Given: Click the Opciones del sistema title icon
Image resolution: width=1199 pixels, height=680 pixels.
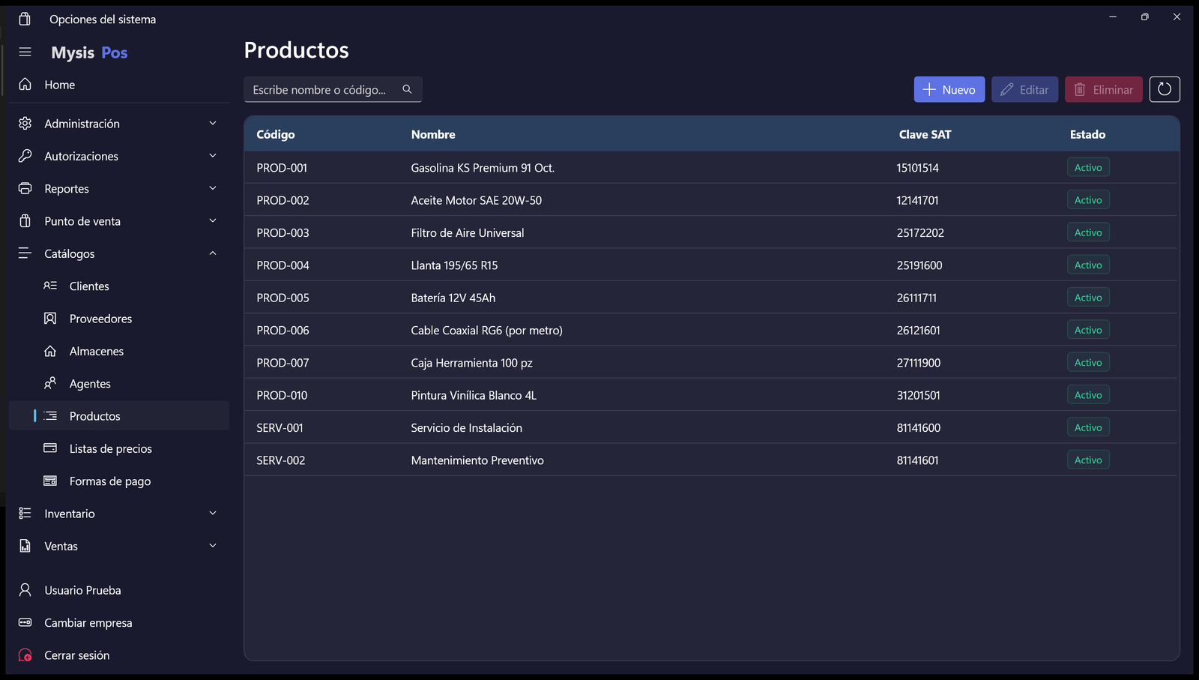Looking at the screenshot, I should tap(25, 19).
